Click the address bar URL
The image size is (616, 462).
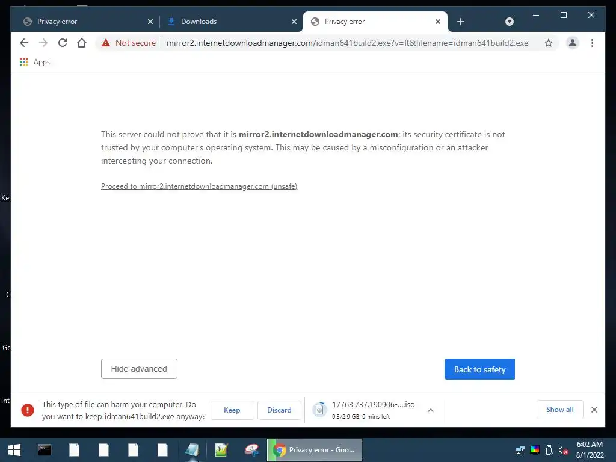pyautogui.click(x=347, y=43)
